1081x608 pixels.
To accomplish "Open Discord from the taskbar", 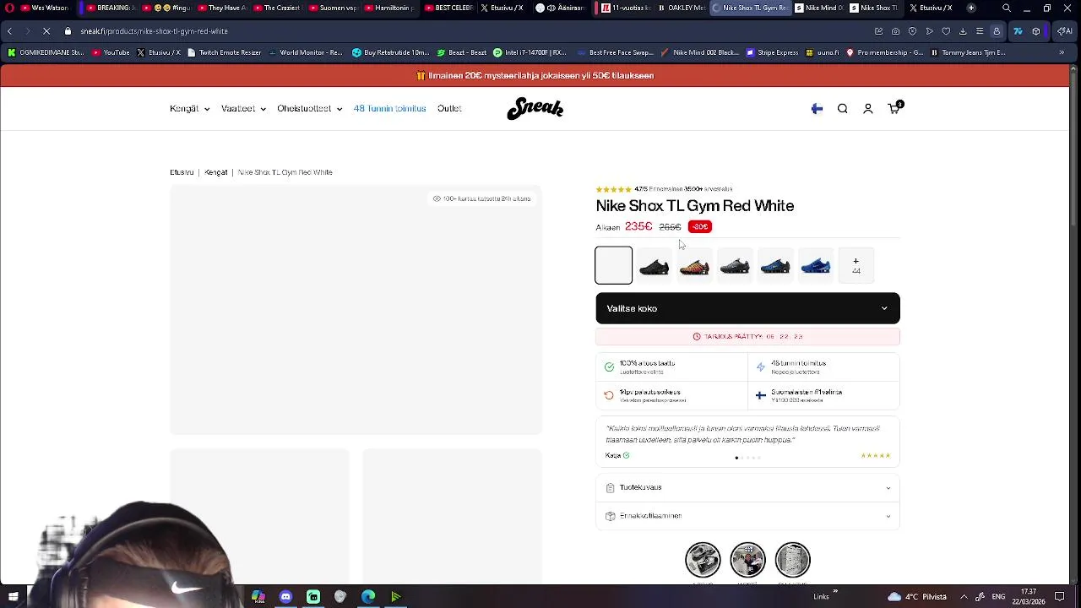I will (x=285, y=597).
